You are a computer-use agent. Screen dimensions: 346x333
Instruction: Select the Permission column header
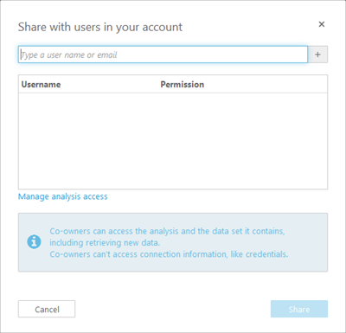(x=183, y=85)
